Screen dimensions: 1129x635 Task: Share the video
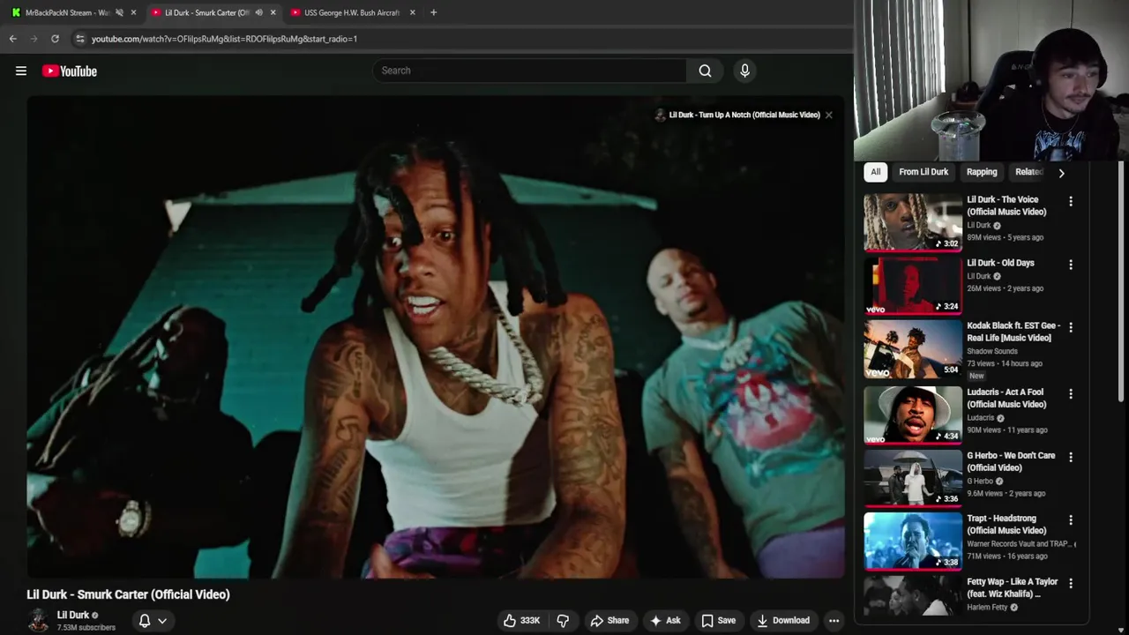tap(609, 621)
